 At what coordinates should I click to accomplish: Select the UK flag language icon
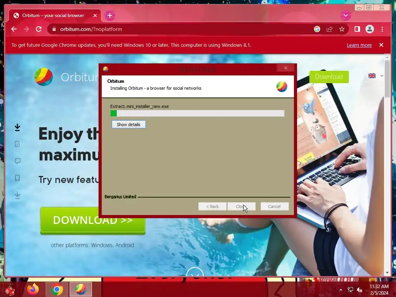[372, 76]
